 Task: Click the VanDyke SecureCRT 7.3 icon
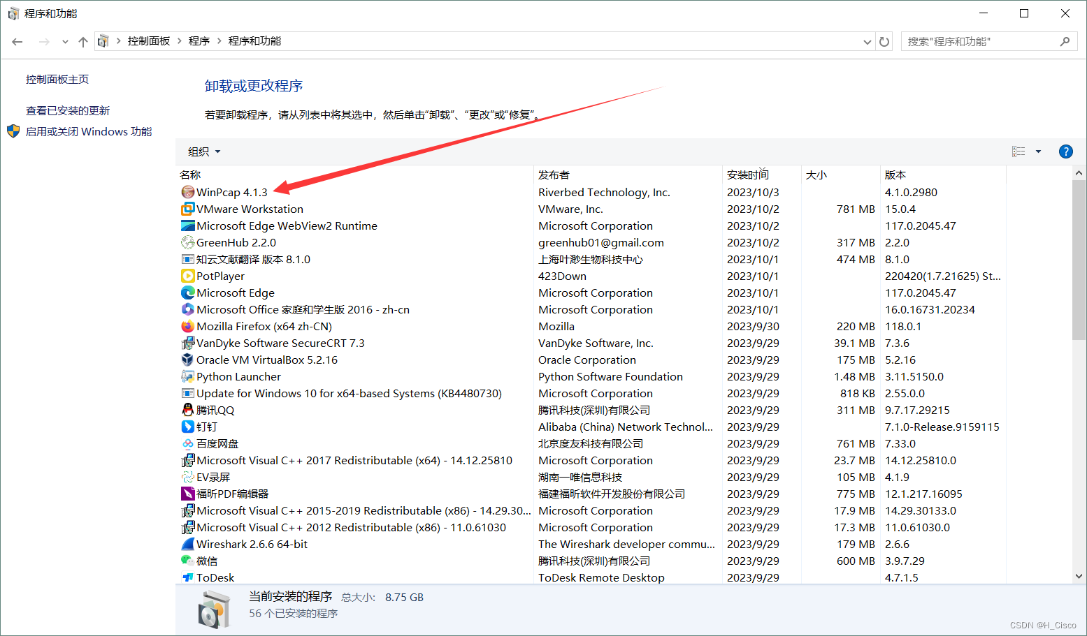point(187,343)
